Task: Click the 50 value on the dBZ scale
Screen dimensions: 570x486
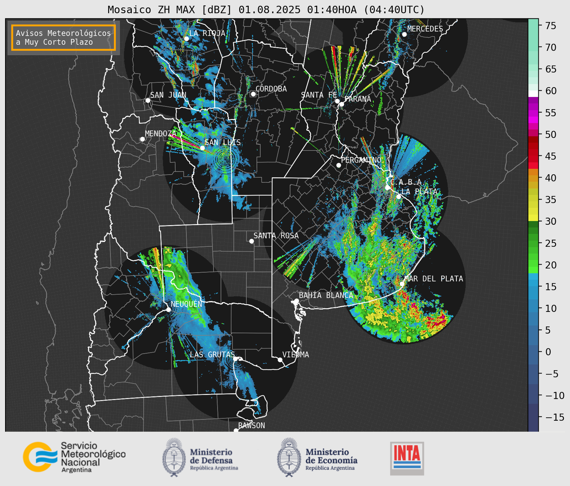Action: tap(551, 135)
